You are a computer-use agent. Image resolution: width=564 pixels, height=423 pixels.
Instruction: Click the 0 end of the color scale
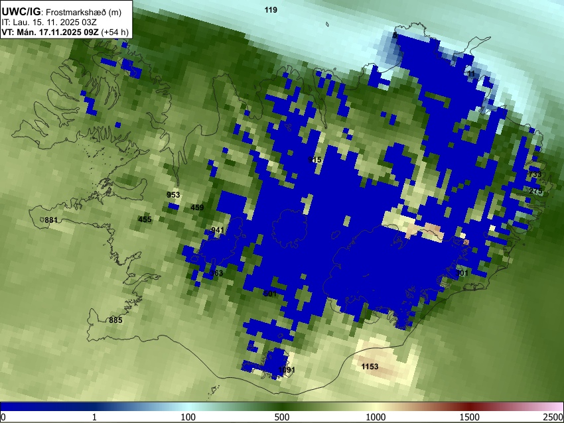(x=3, y=417)
